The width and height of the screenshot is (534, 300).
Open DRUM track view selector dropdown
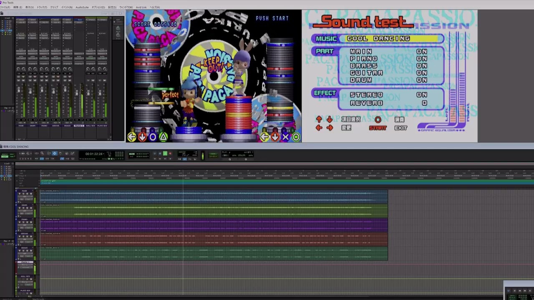[25, 211]
